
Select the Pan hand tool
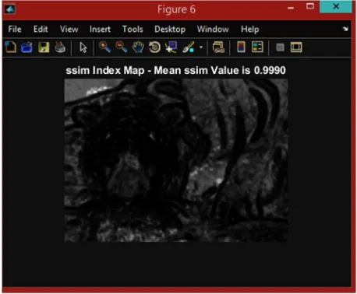138,47
